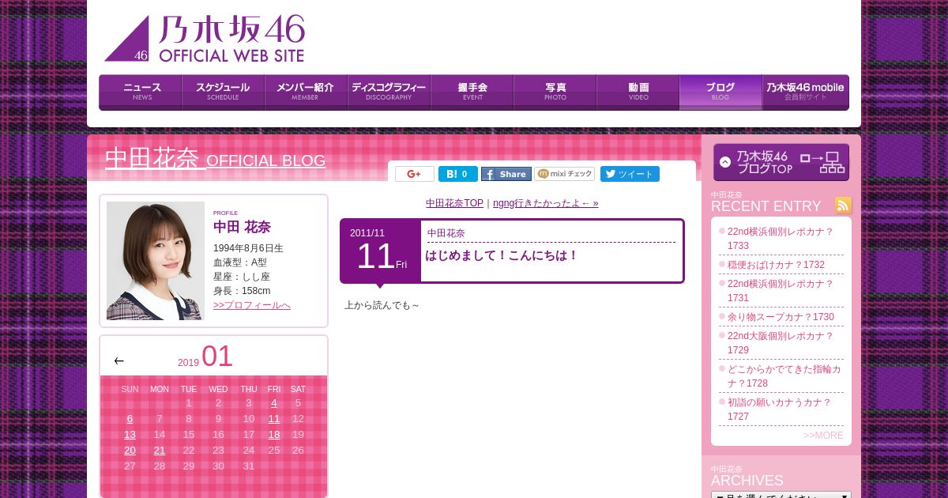948x498 pixels.
Task: Open entry 22nd大阪個別レポカナ？1729
Action: coord(781,343)
